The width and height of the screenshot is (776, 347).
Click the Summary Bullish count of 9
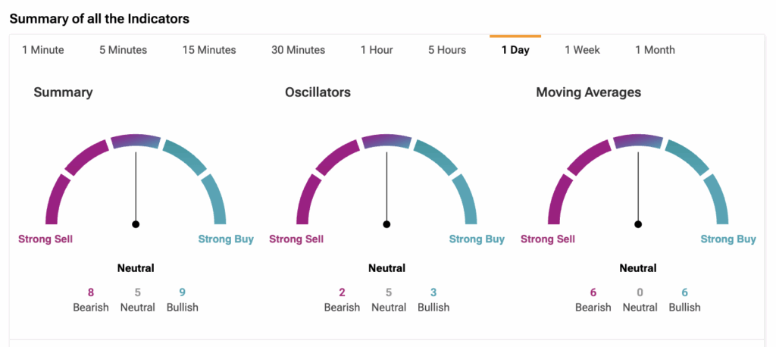[x=182, y=292]
